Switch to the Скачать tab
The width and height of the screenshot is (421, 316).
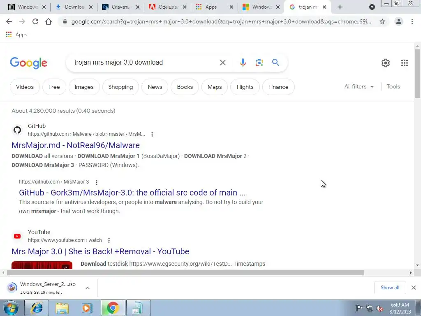(117, 7)
